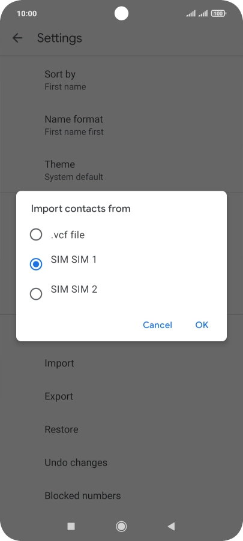Tap the back arrow beside Settings
The height and width of the screenshot is (541, 243).
17,38
